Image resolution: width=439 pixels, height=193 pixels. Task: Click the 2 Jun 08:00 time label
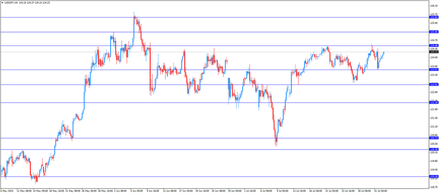point(121,191)
